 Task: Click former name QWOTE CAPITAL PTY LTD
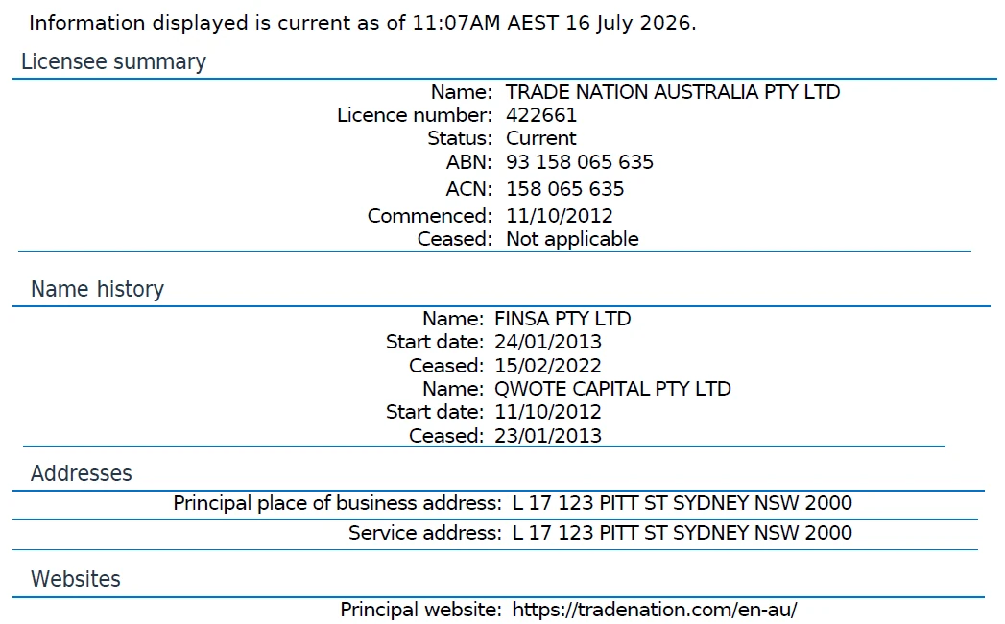[612, 389]
